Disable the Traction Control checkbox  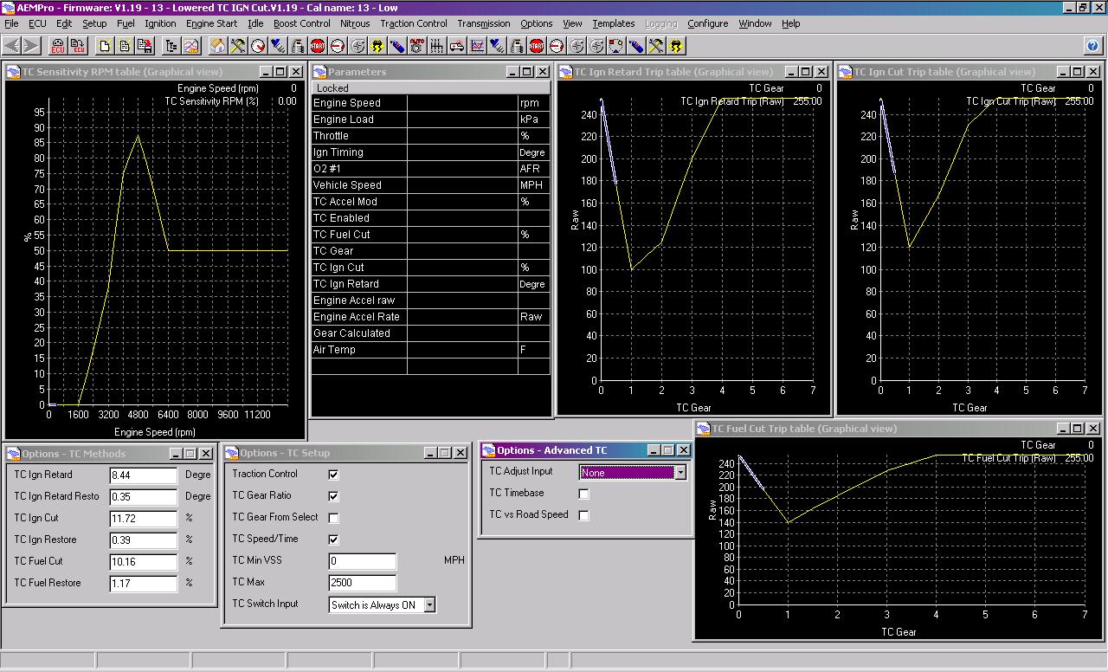pos(333,475)
